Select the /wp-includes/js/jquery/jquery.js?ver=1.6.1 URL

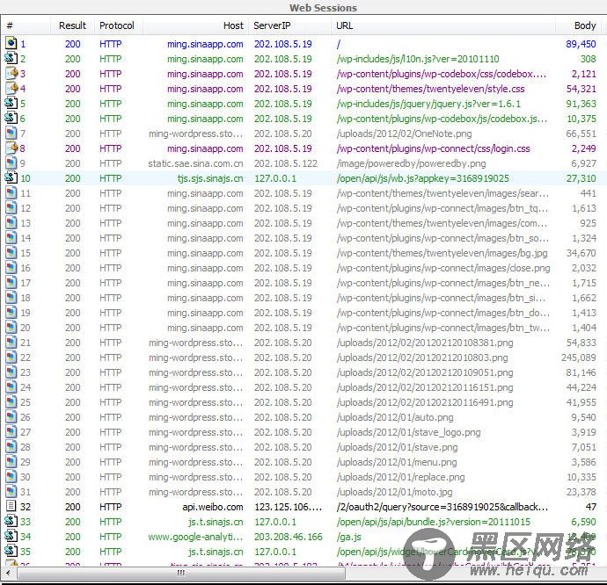428,104
